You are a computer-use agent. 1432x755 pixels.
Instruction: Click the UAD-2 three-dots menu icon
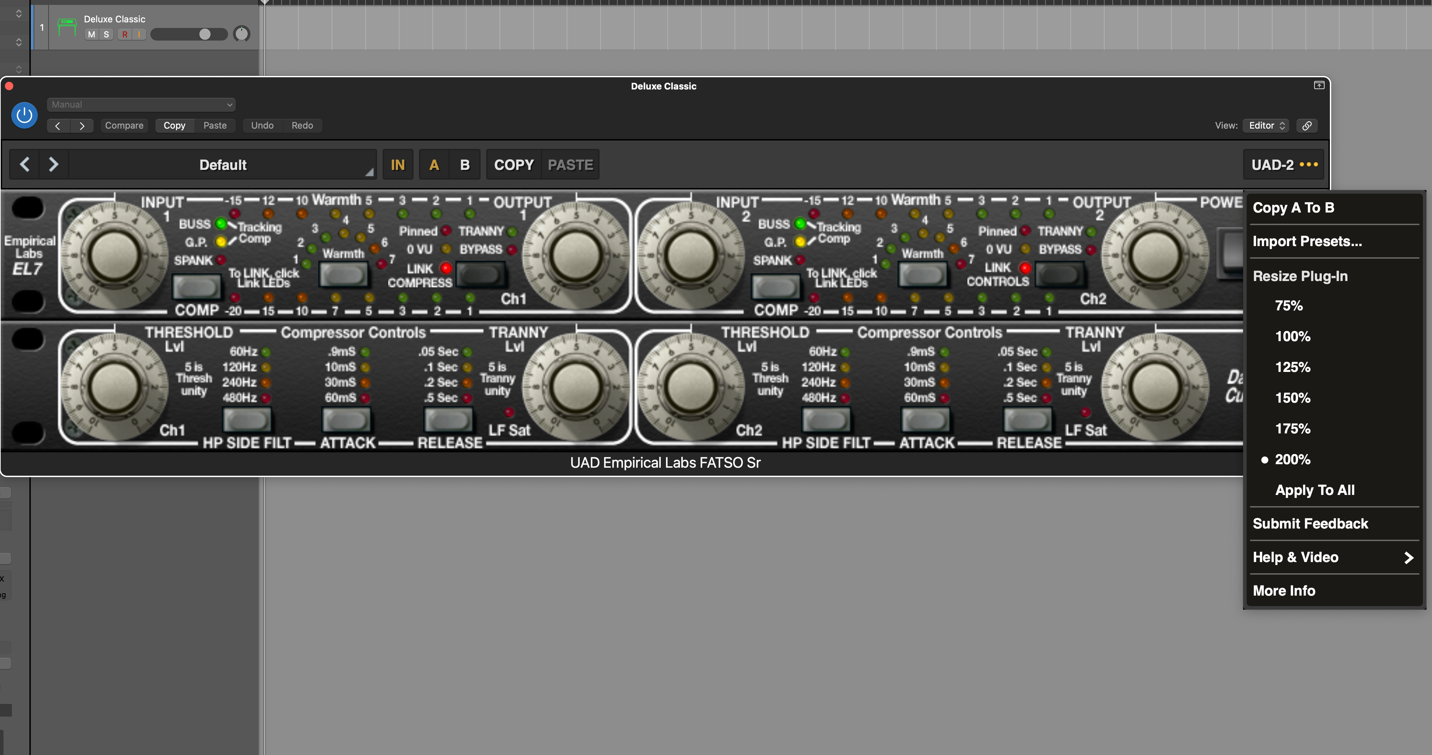(x=1309, y=164)
